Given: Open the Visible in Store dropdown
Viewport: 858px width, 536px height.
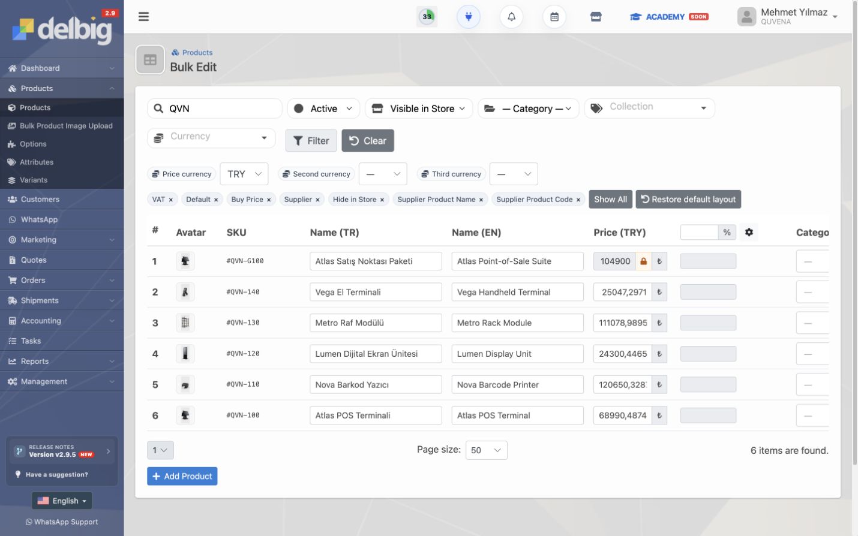Looking at the screenshot, I should 419,109.
